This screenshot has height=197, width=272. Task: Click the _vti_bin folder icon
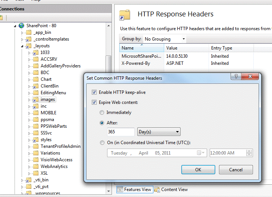(29, 180)
